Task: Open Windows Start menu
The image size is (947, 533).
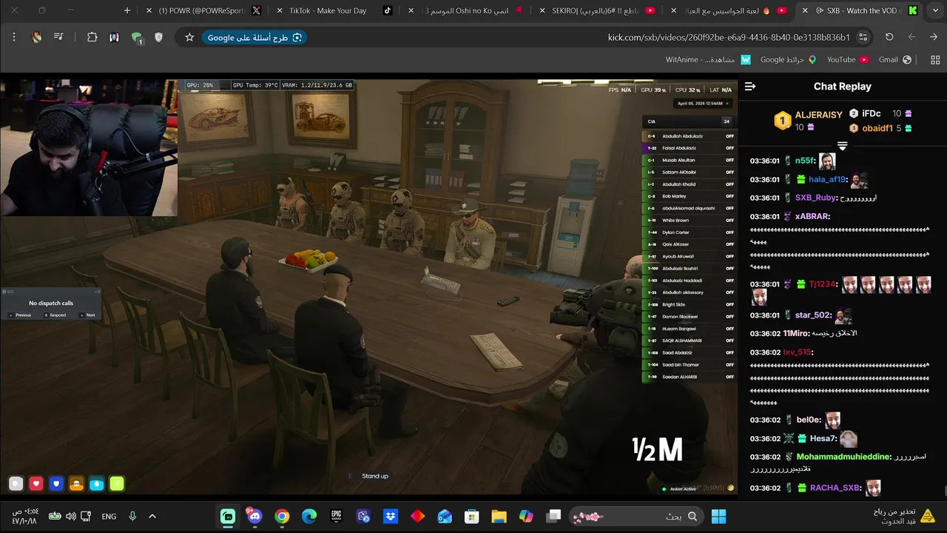Action: pos(718,516)
